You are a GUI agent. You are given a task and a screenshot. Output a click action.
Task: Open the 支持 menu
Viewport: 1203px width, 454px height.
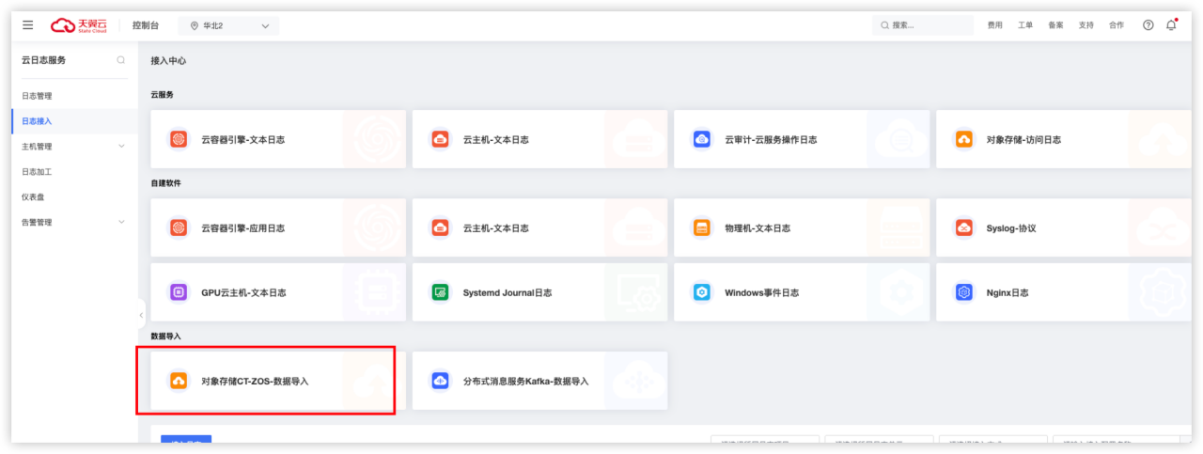point(1086,25)
